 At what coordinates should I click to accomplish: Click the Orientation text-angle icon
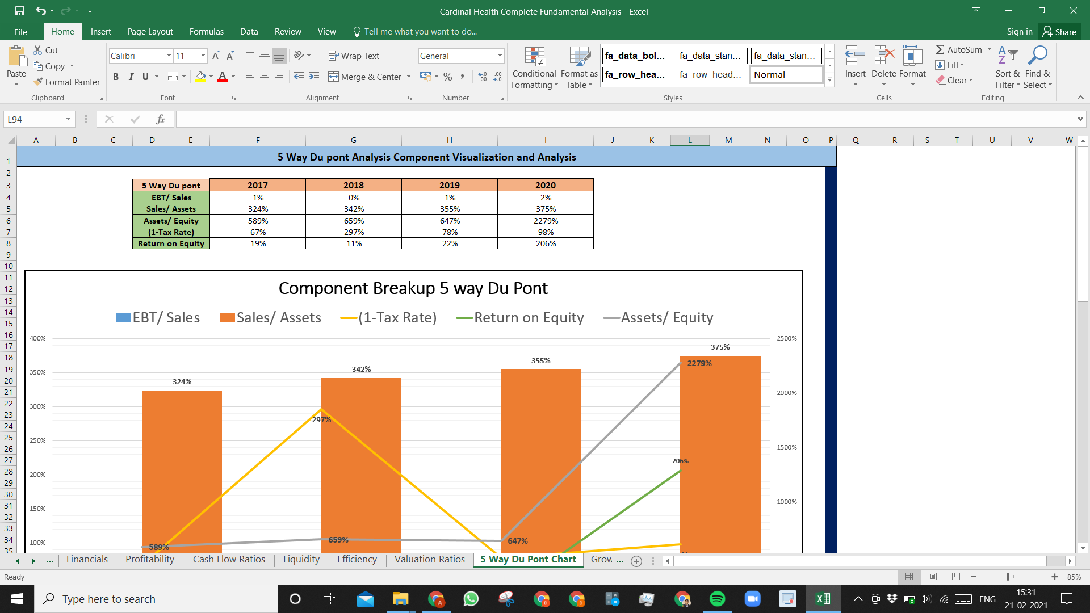299,55
